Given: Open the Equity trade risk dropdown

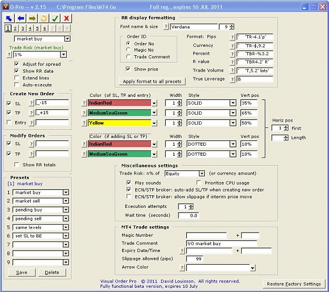Looking at the screenshot, I should pos(202,174).
